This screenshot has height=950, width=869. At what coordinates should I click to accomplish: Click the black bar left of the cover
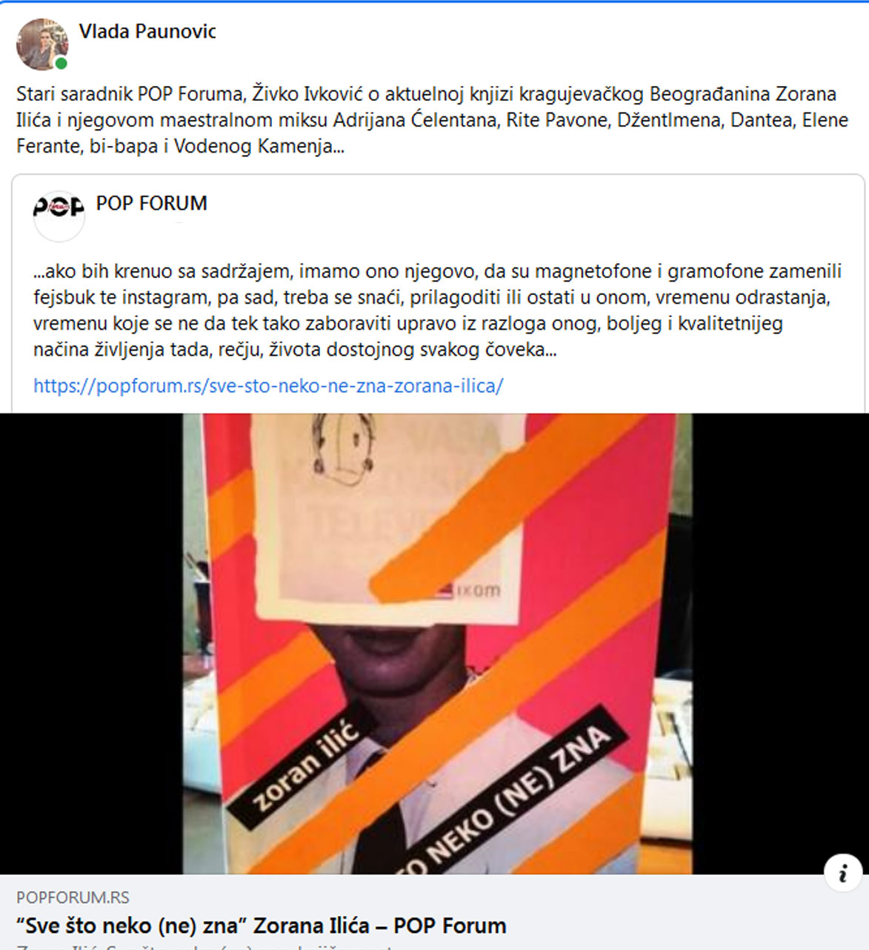[91, 643]
